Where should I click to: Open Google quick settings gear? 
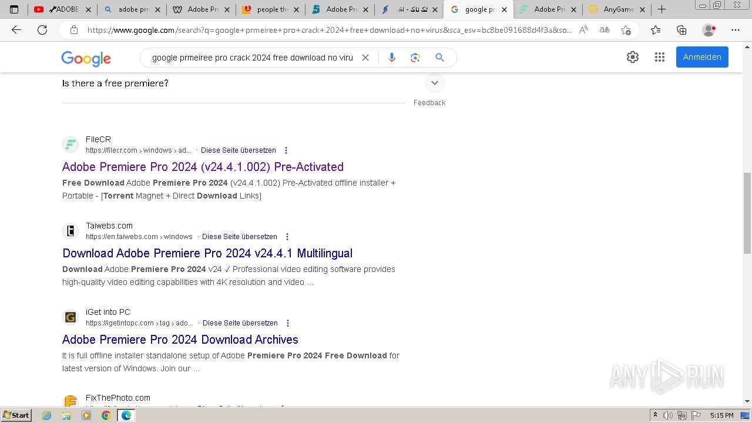[633, 57]
